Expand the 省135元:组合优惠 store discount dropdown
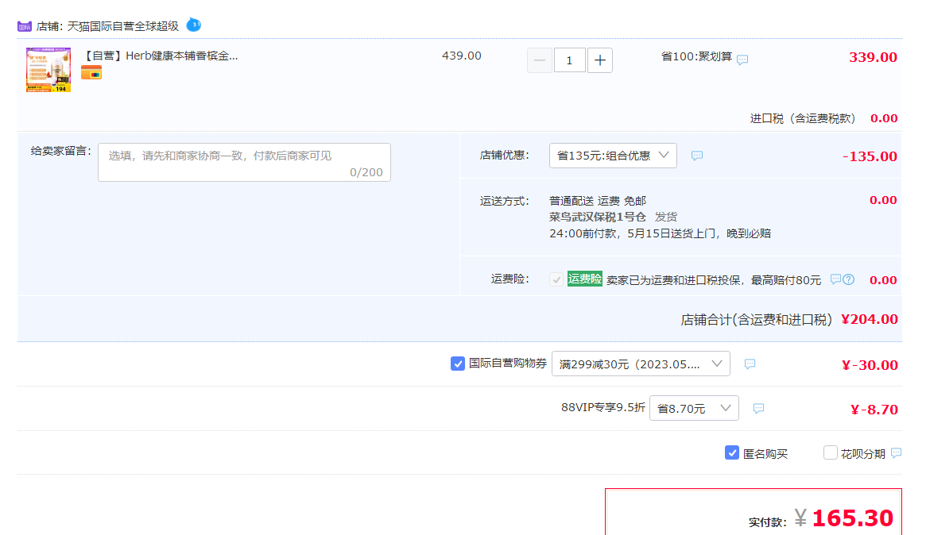 coord(613,156)
